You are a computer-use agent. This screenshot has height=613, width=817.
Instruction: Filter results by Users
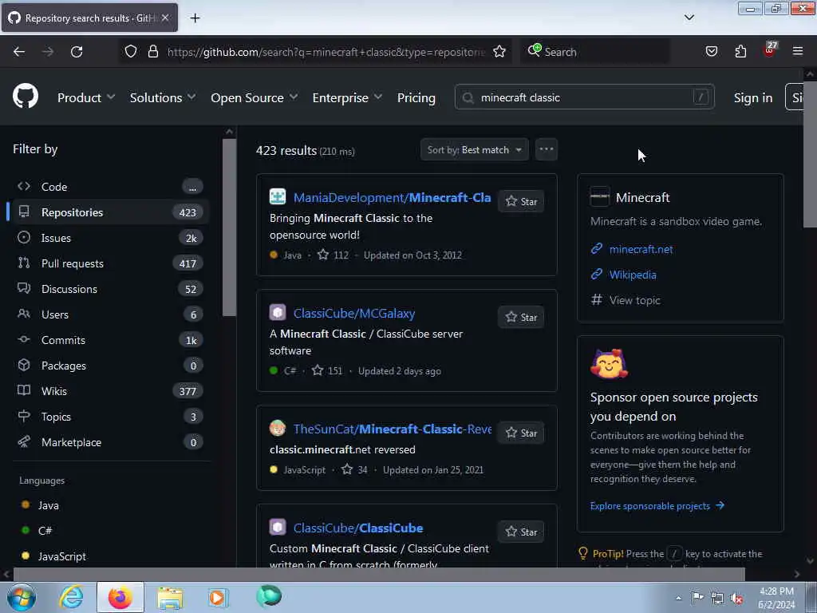[109, 314]
